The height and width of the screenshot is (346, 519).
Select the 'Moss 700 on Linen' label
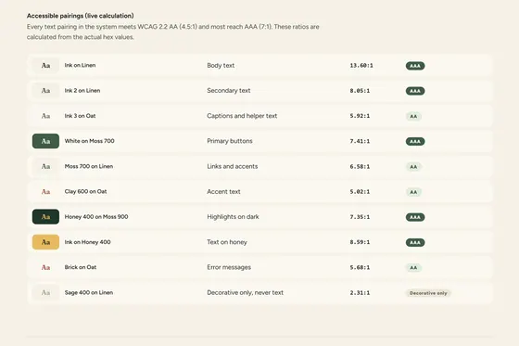(x=89, y=166)
